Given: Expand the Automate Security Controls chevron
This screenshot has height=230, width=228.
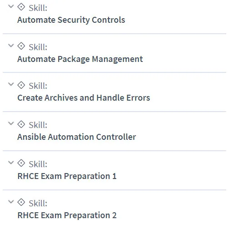Looking at the screenshot, I should click(x=11, y=6).
